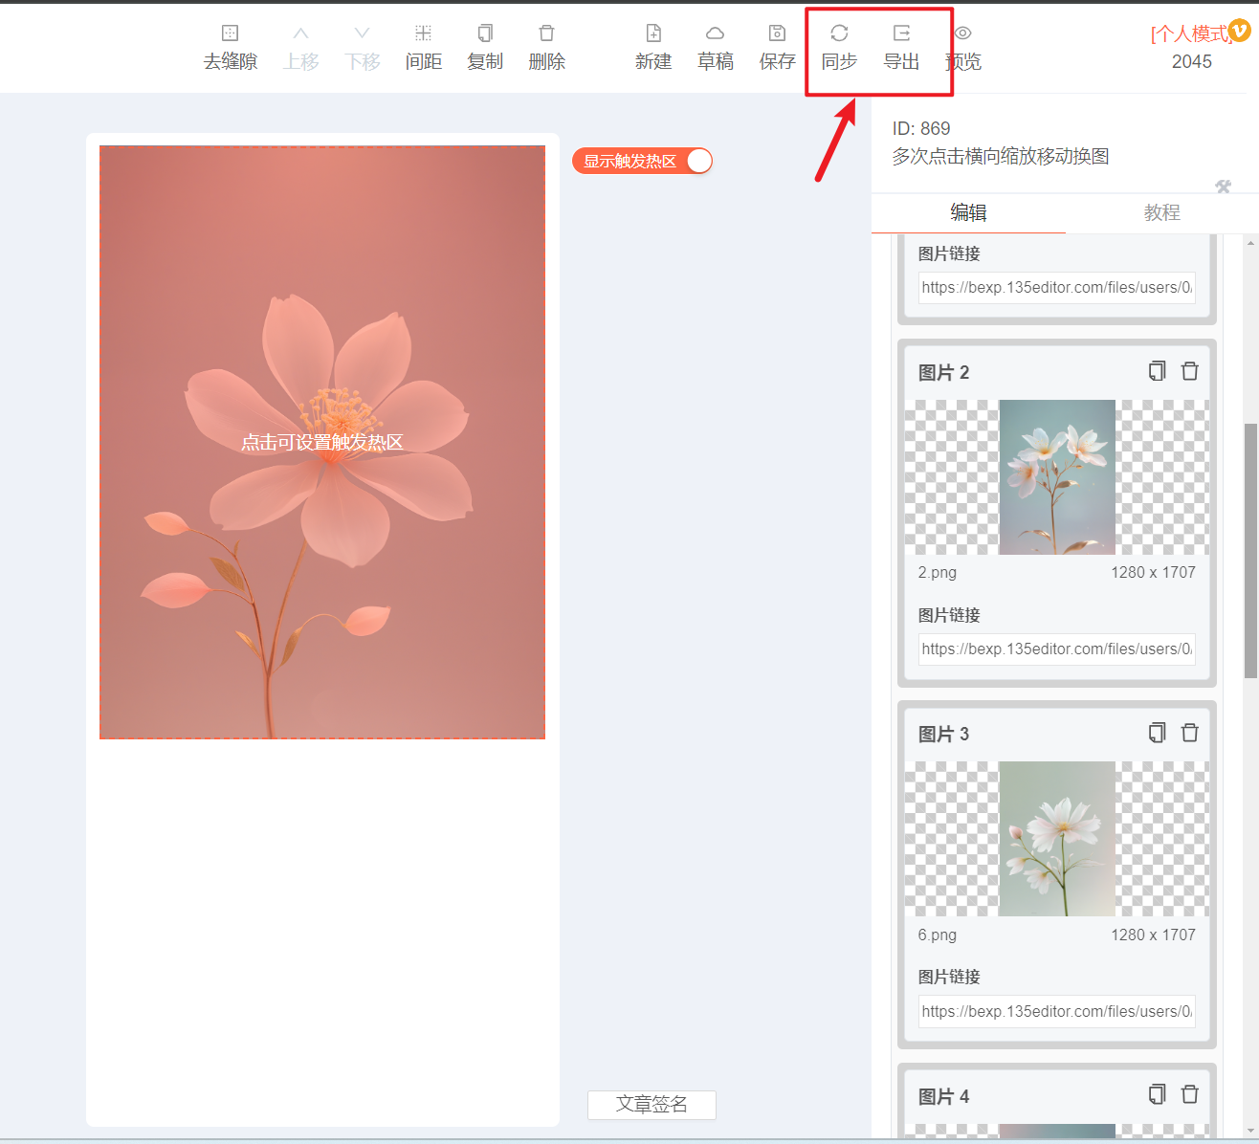This screenshot has width=1259, height=1144.
Task: Click the 保存 save icon
Action: click(777, 33)
